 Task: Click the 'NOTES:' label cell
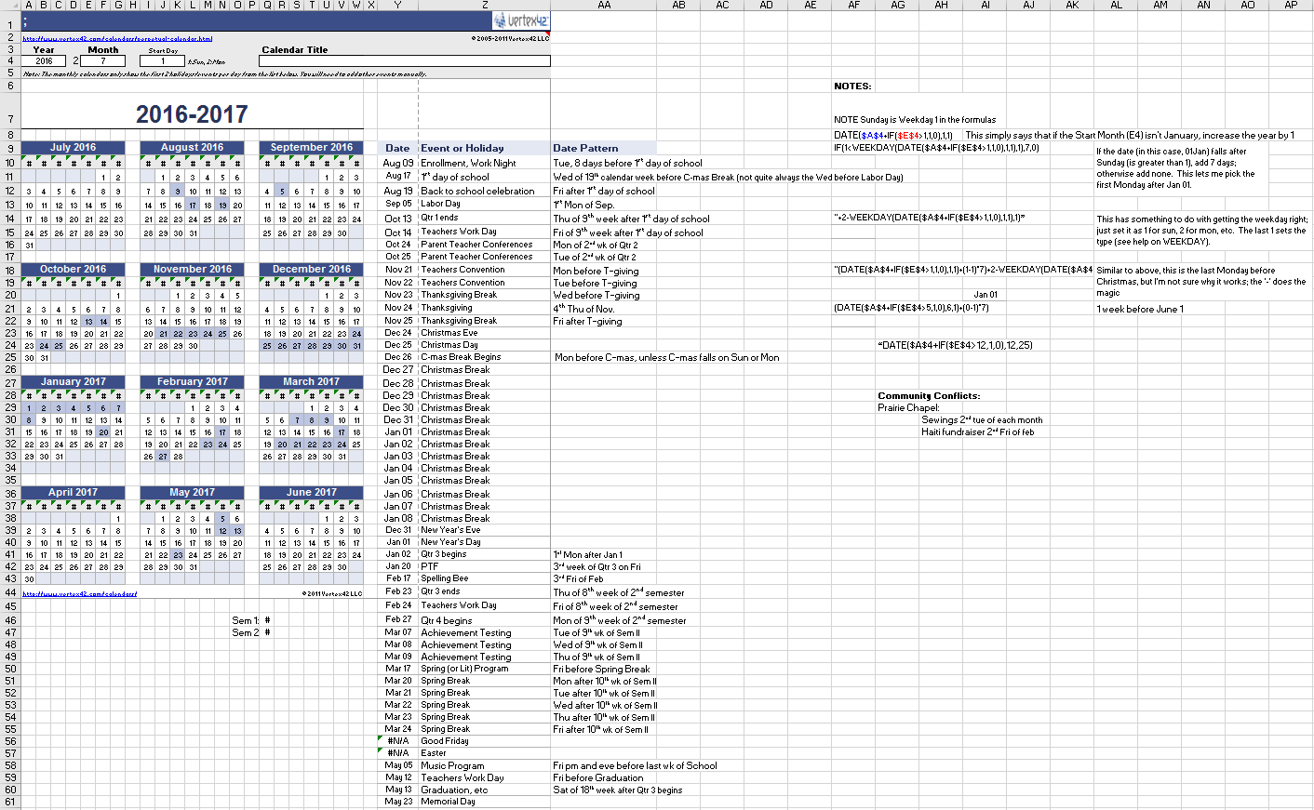click(x=852, y=86)
